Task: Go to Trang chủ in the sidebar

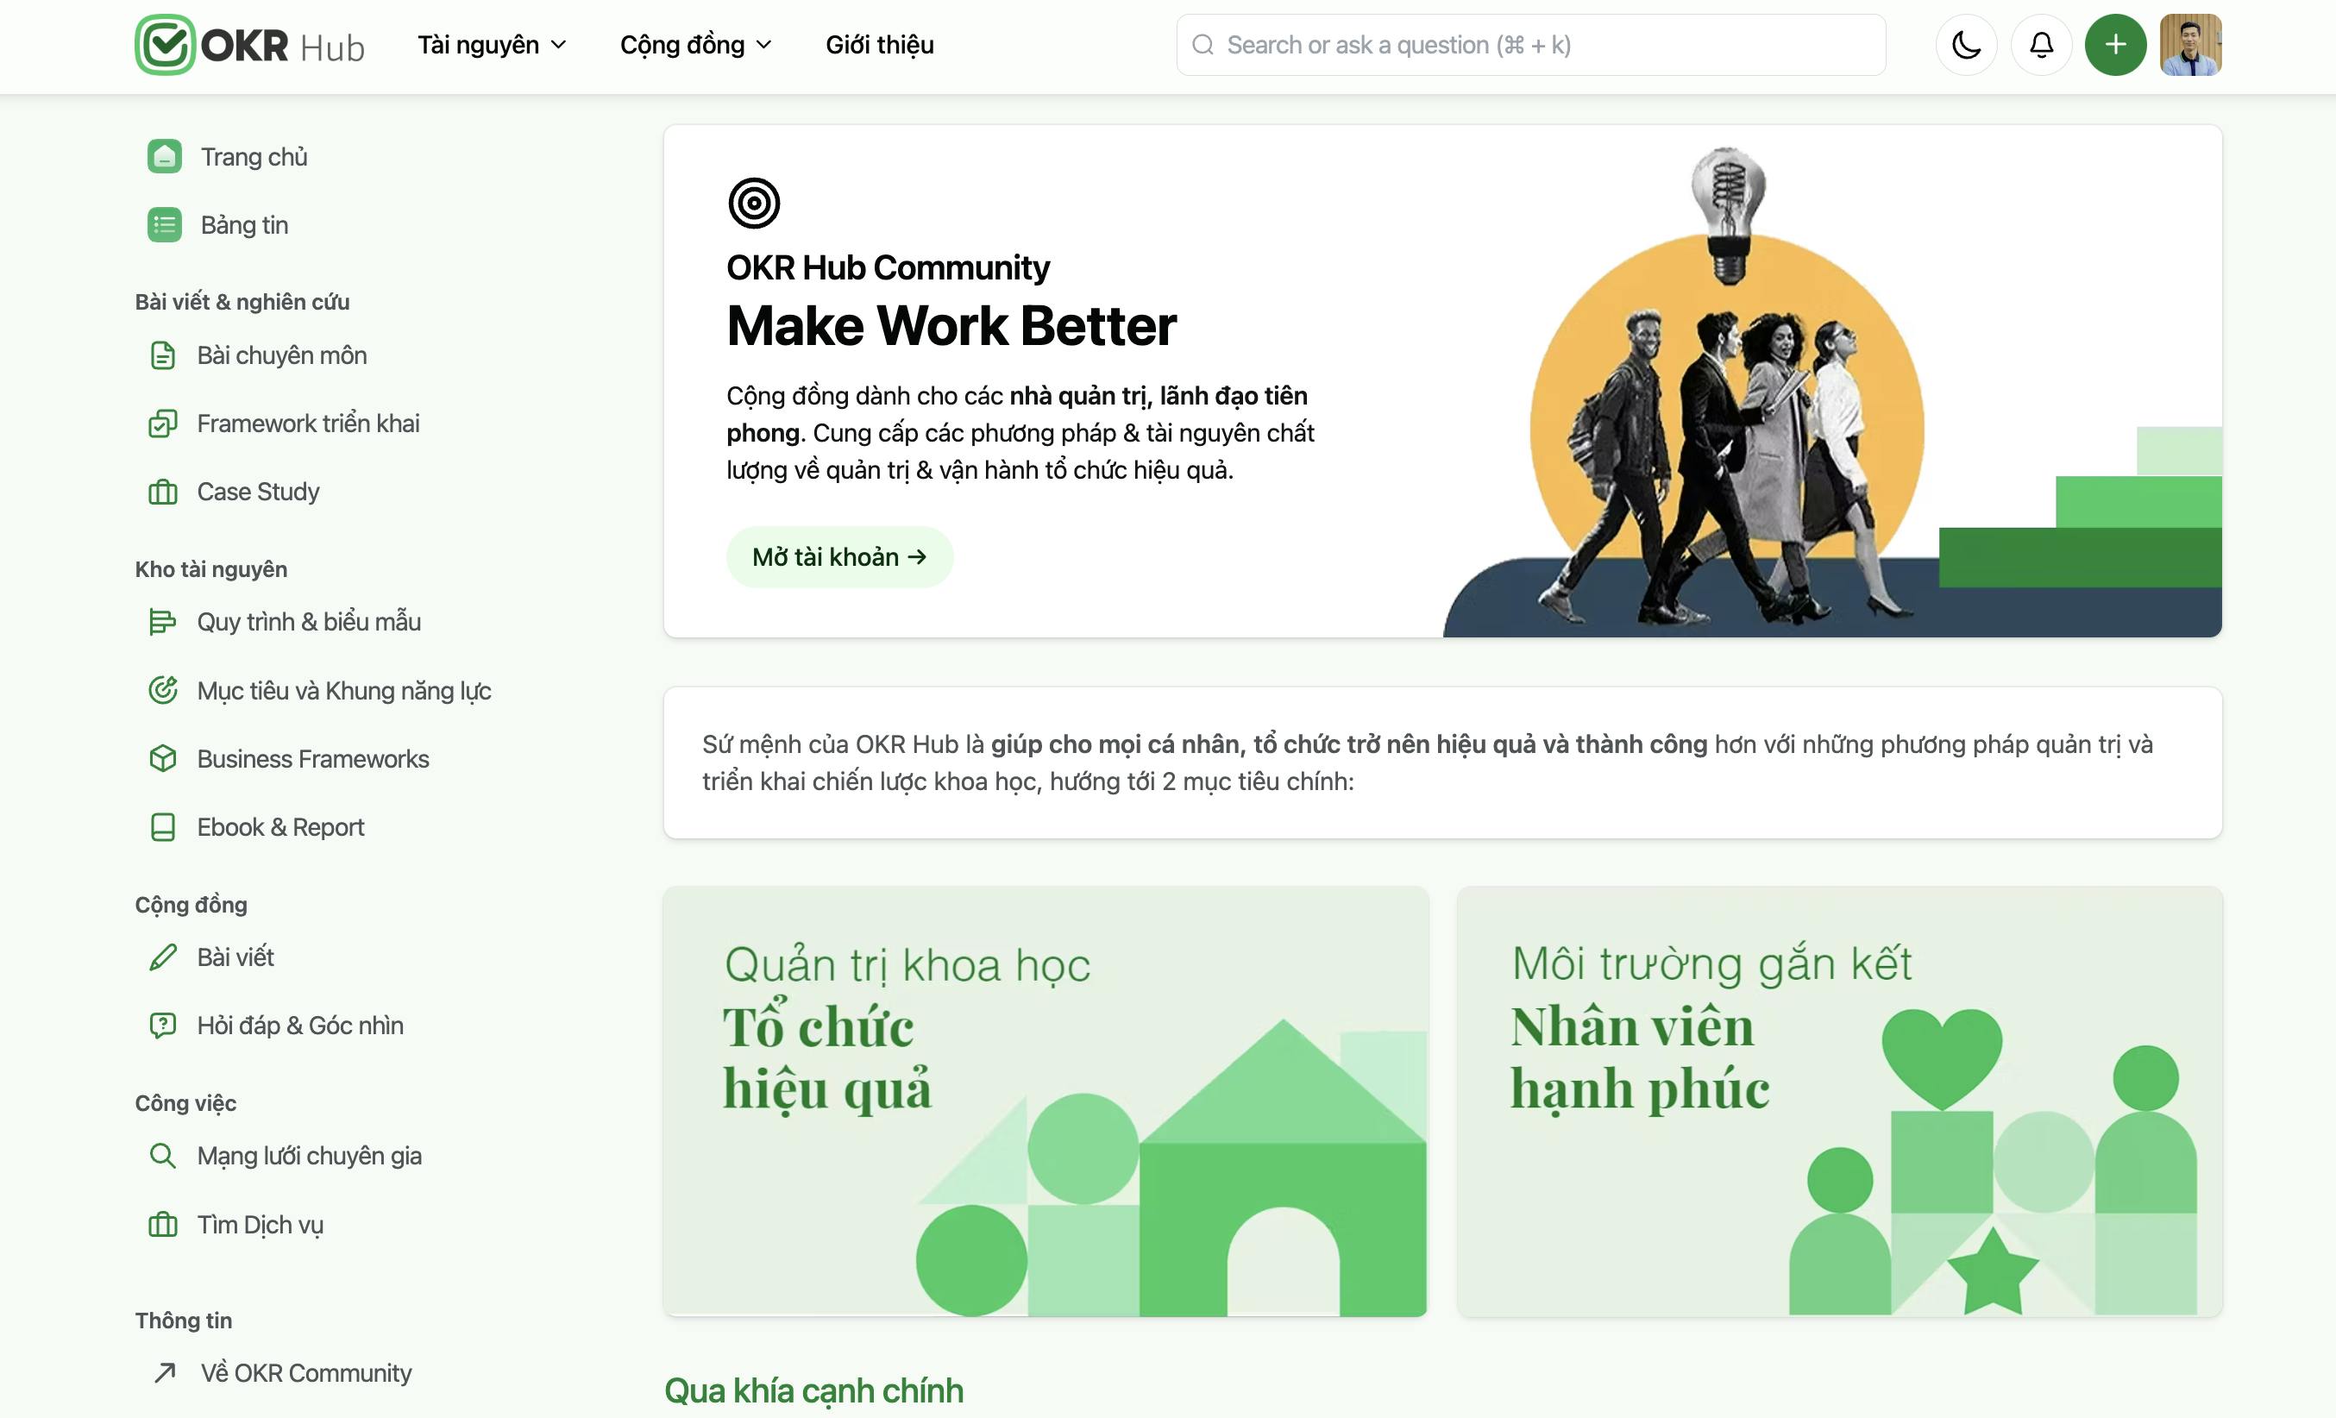Action: 228,156
